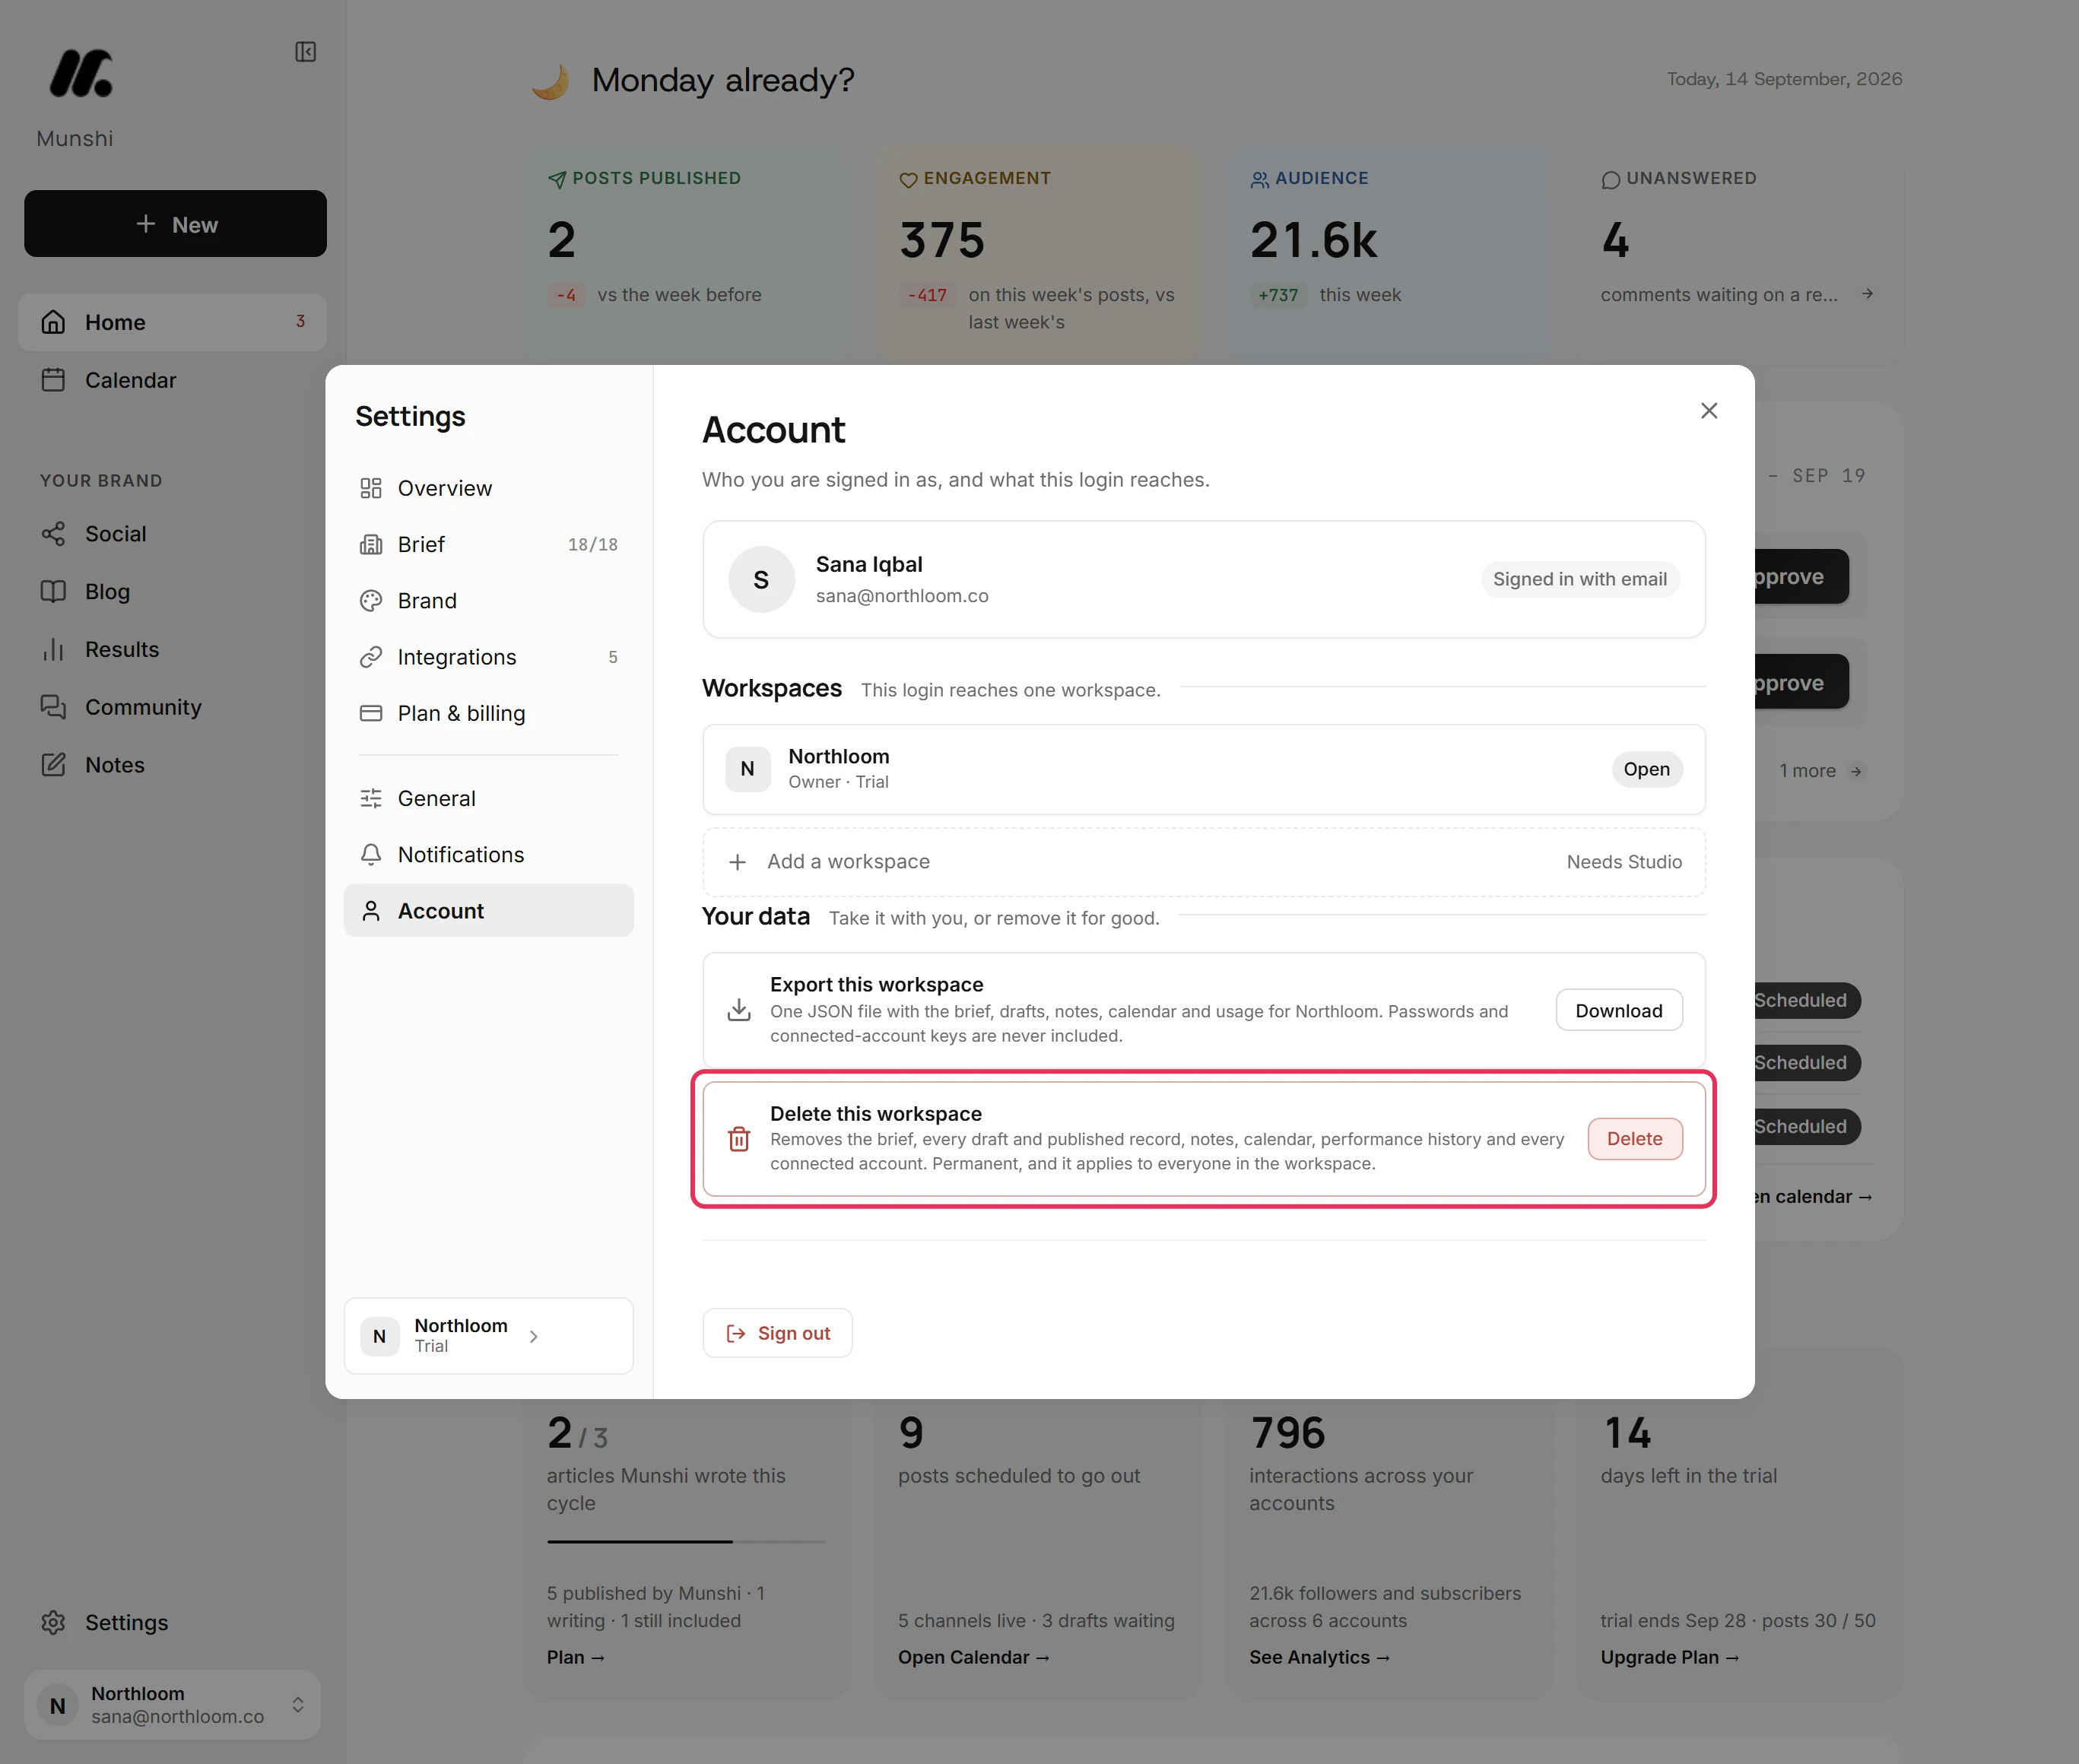This screenshot has height=1764, width=2079.
Task: Click Open Calendar link
Action: point(974,1657)
